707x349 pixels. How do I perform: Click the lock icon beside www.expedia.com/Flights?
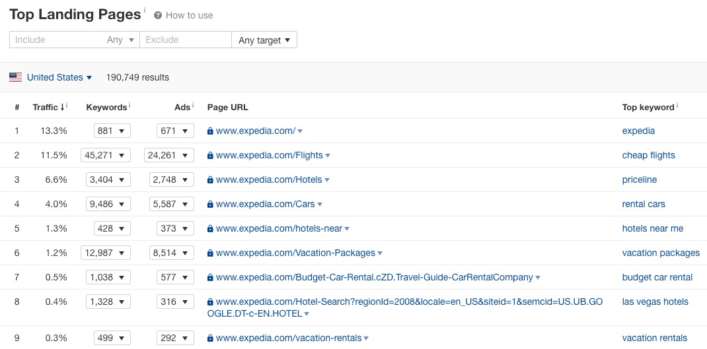(210, 155)
